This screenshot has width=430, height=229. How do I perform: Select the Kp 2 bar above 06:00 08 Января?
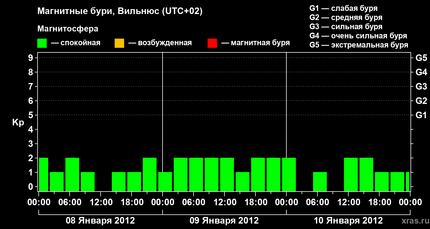tap(72, 174)
